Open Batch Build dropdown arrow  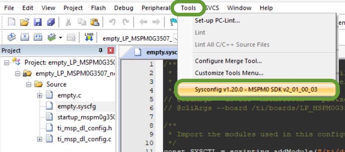pos(60,38)
